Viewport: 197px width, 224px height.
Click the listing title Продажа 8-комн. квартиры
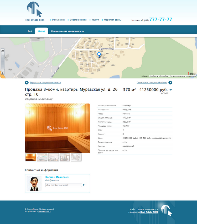click(x=71, y=92)
